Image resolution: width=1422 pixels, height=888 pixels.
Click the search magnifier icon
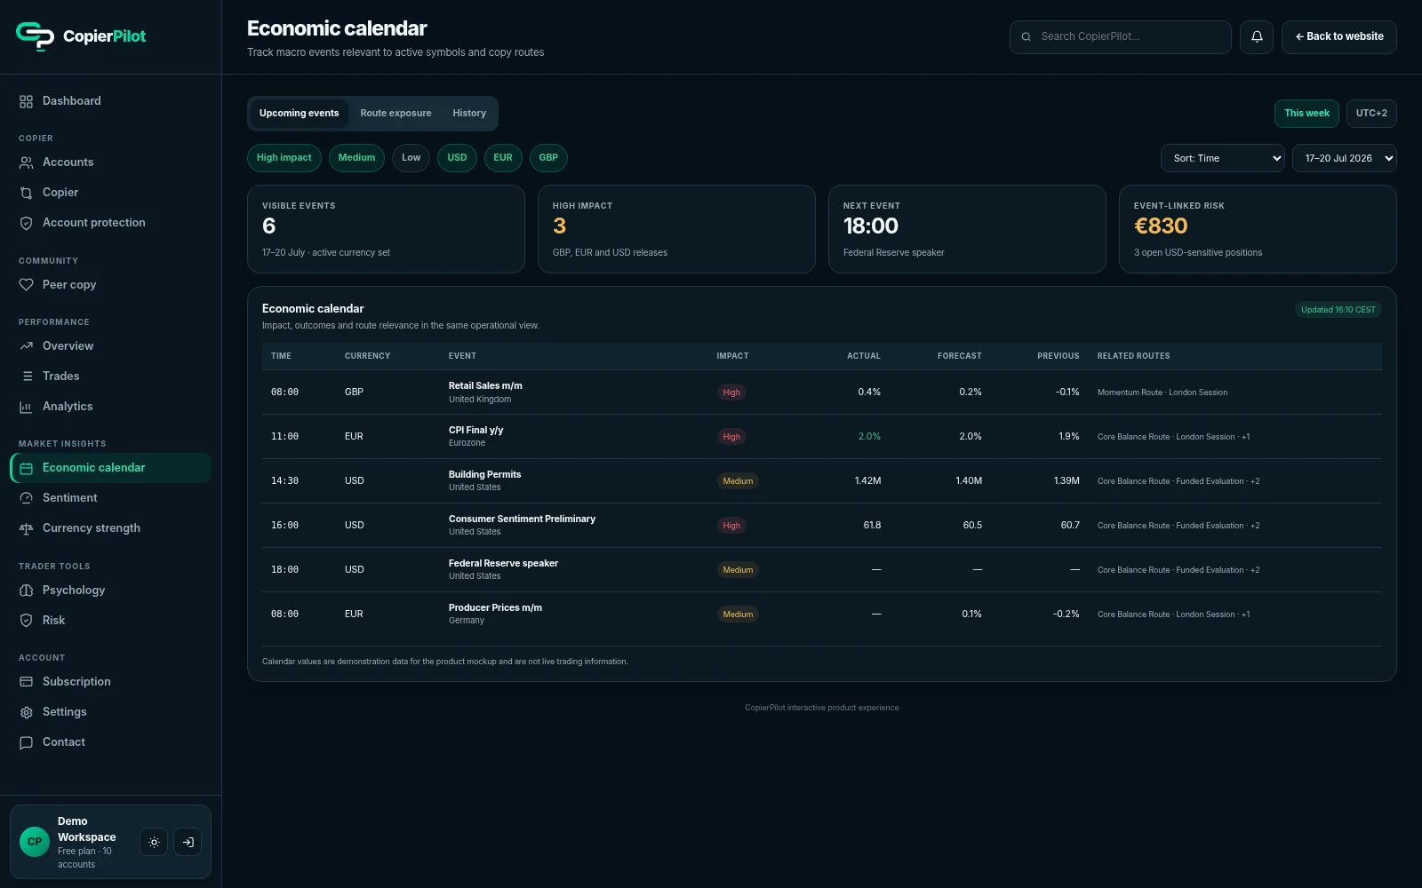1026,37
